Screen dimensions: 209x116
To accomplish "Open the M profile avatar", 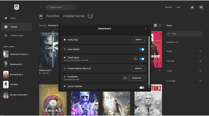I will coord(201,7).
